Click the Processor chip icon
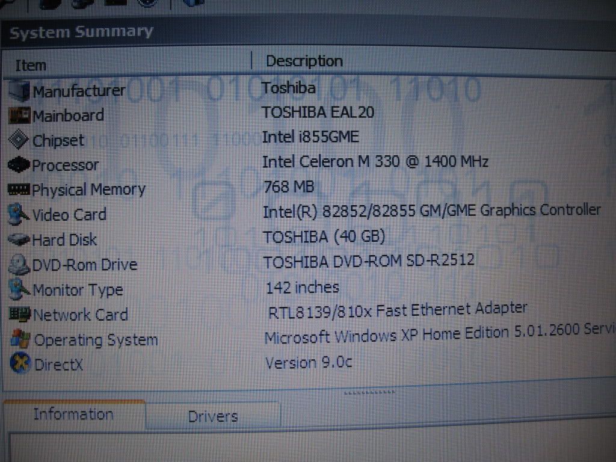The height and width of the screenshot is (462, 616). click(19, 164)
